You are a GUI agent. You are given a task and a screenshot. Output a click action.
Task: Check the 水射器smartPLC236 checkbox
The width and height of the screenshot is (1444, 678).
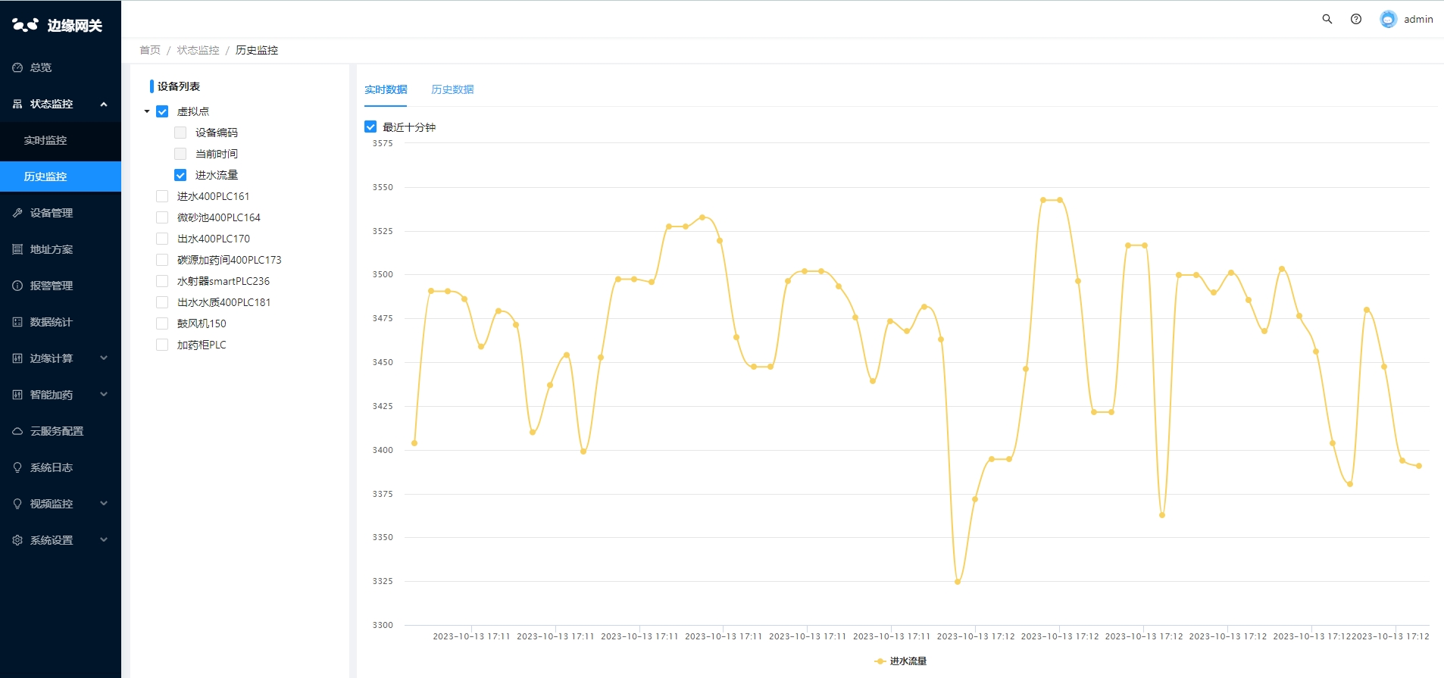162,281
